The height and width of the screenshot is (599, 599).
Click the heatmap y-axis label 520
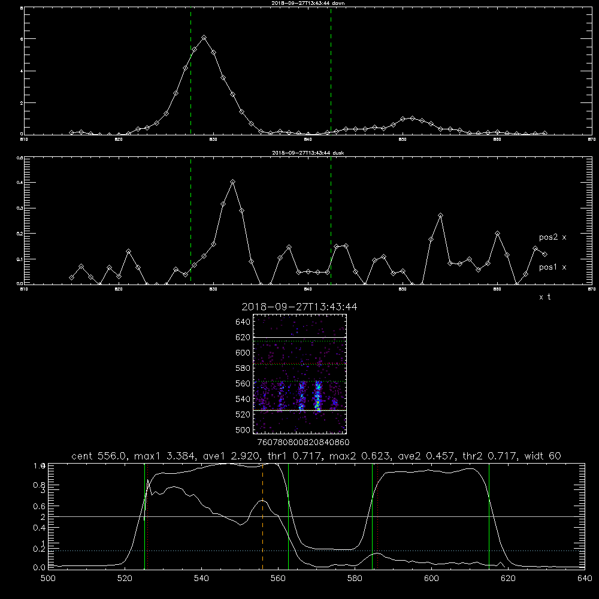pyautogui.click(x=243, y=415)
